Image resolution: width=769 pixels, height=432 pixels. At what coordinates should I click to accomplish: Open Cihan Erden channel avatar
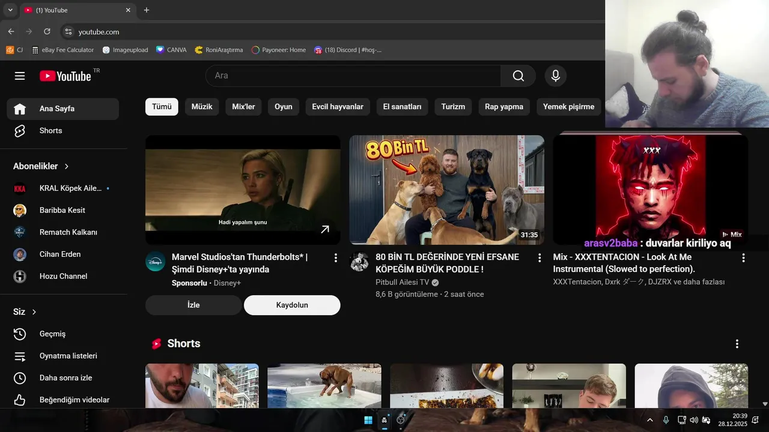coord(20,254)
